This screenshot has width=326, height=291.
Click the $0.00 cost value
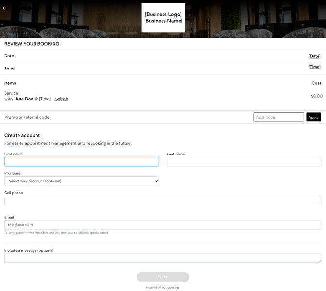[x=317, y=96]
